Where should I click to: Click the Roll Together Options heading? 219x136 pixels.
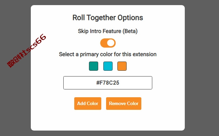108,18
